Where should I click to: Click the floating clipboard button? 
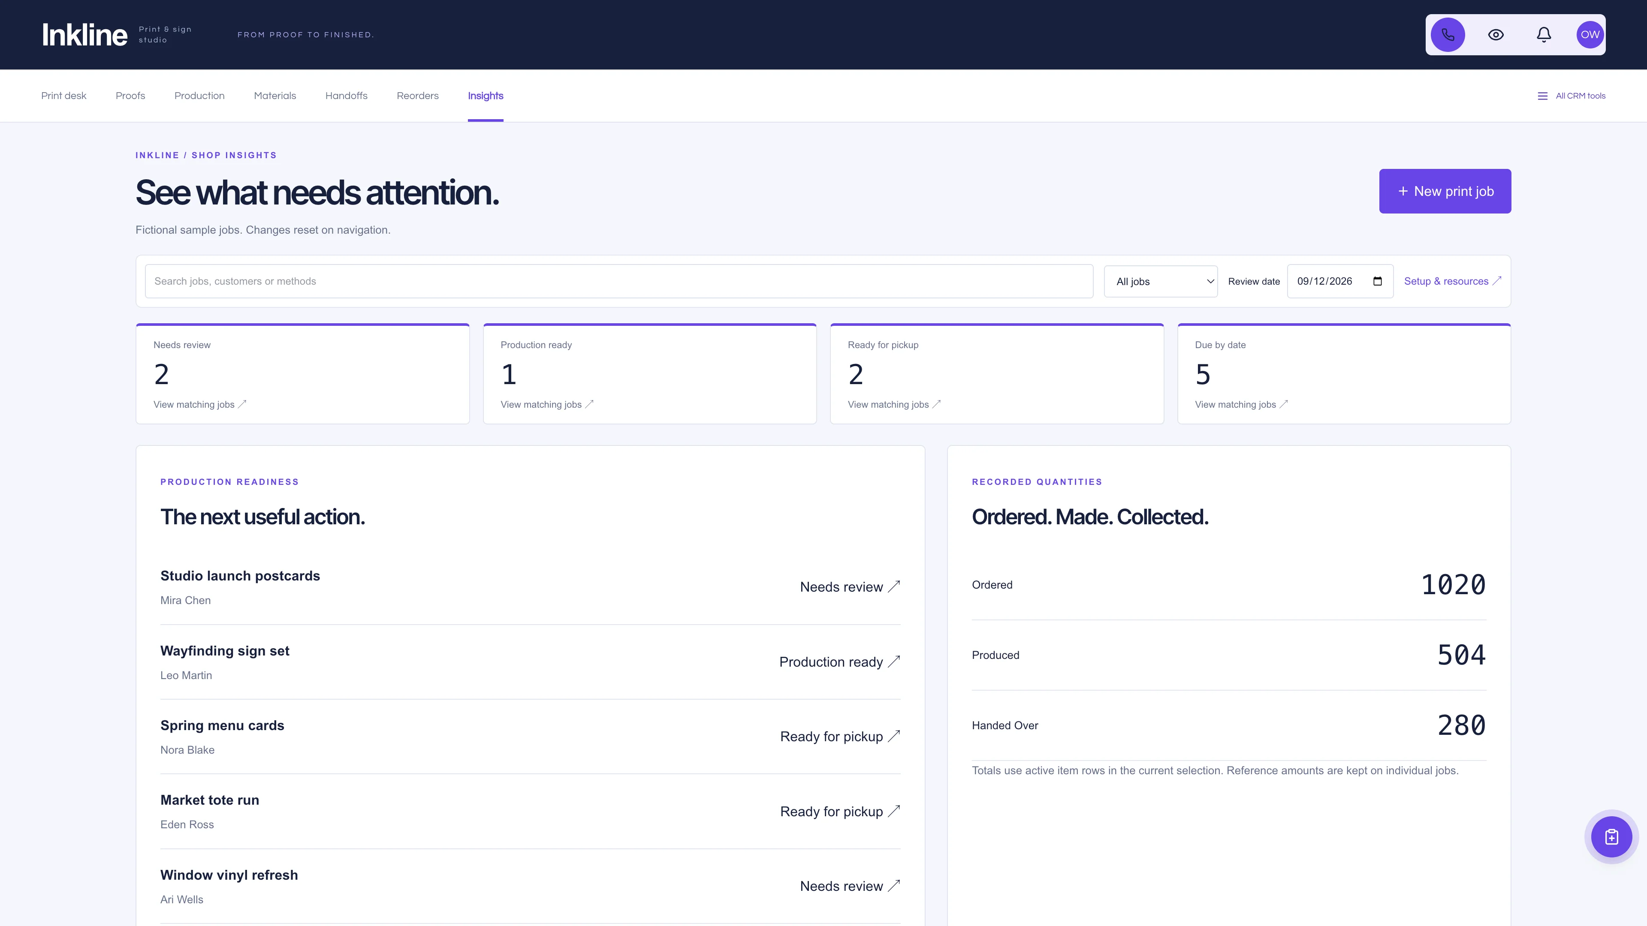coord(1611,836)
